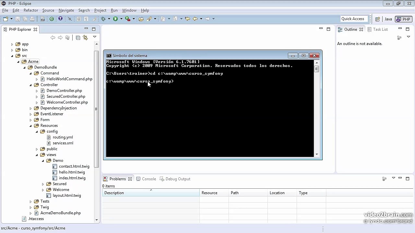Click the green Run button

point(115,19)
